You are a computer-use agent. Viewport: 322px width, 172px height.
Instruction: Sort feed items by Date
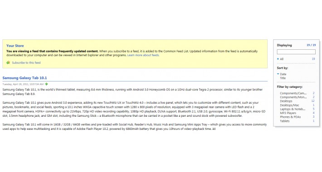pyautogui.click(x=283, y=74)
